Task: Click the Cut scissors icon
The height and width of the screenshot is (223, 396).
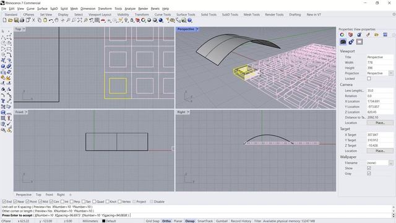Action: coord(33,20)
